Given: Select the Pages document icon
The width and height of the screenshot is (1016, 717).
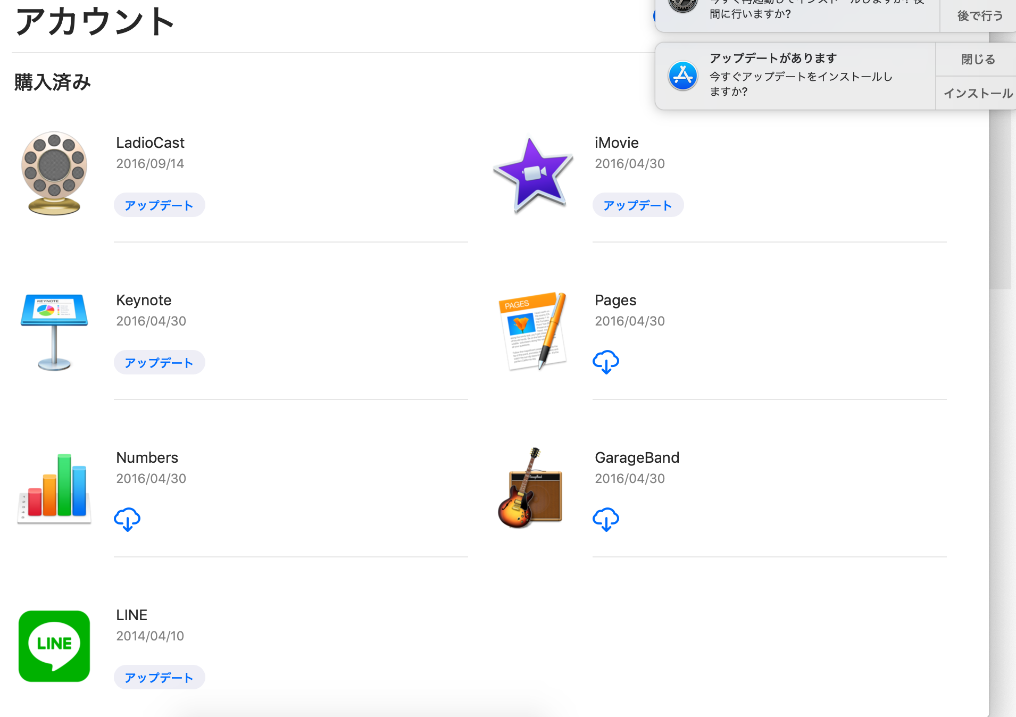Looking at the screenshot, I should tap(532, 330).
